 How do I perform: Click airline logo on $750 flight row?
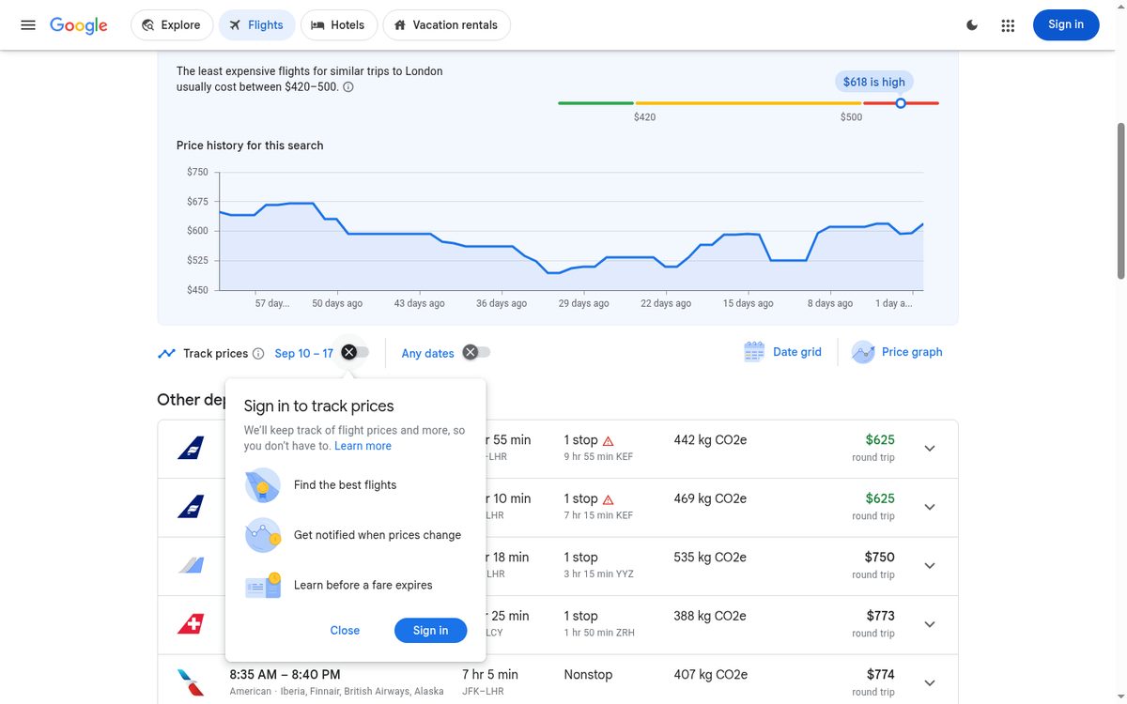coord(191,565)
